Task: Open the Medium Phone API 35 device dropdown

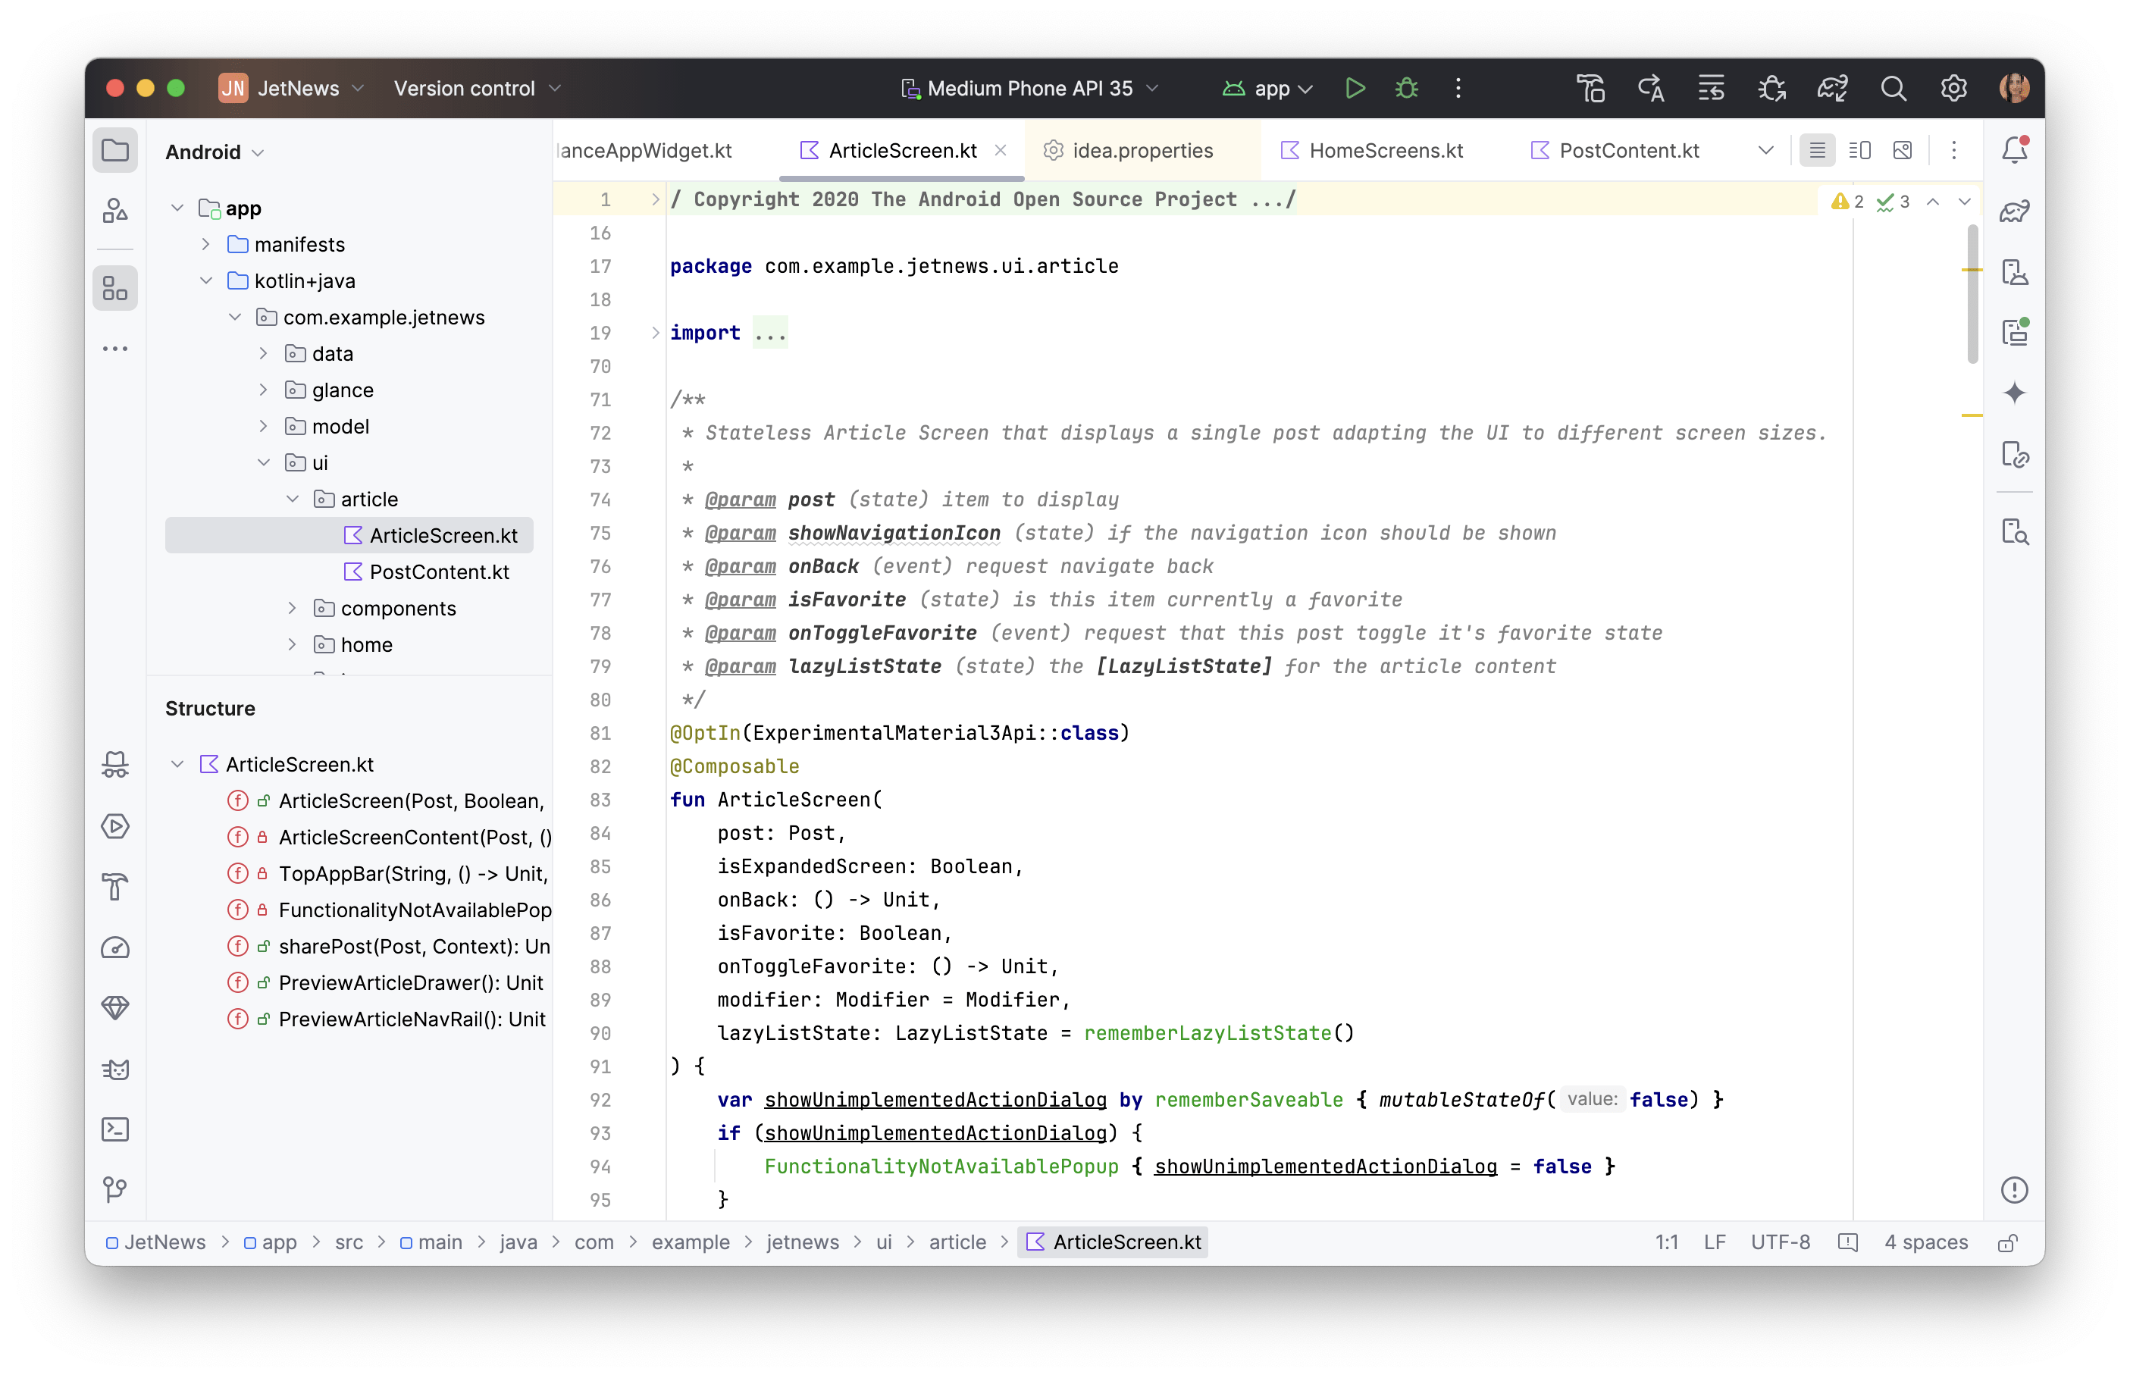Action: pyautogui.click(x=1029, y=89)
